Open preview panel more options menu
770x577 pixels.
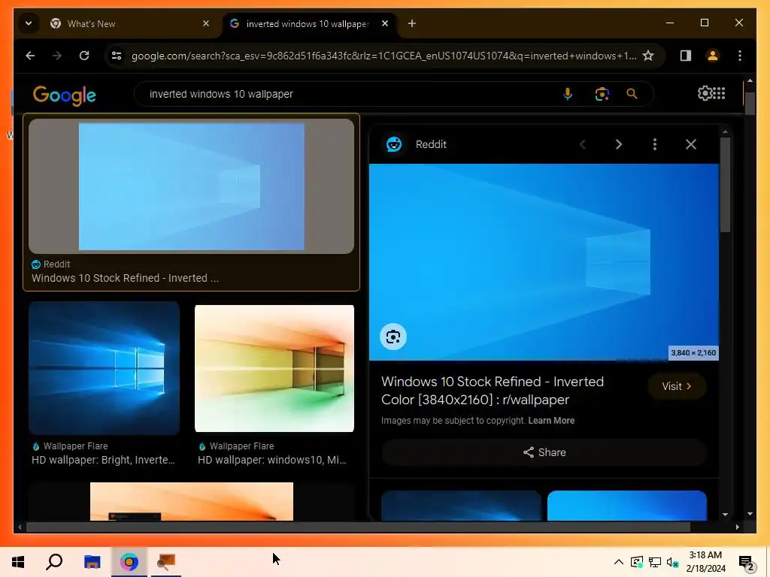click(x=655, y=144)
